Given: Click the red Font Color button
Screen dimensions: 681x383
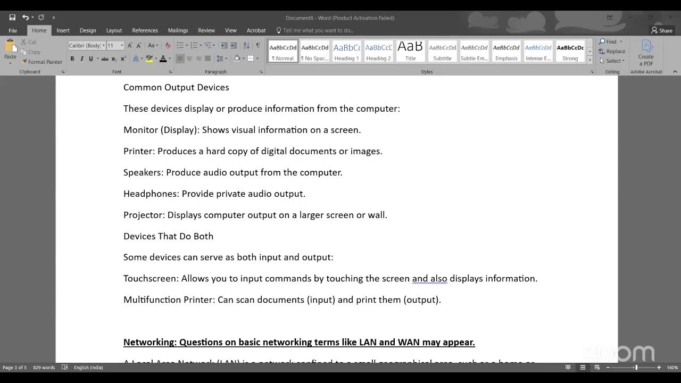Looking at the screenshot, I should coord(163,59).
